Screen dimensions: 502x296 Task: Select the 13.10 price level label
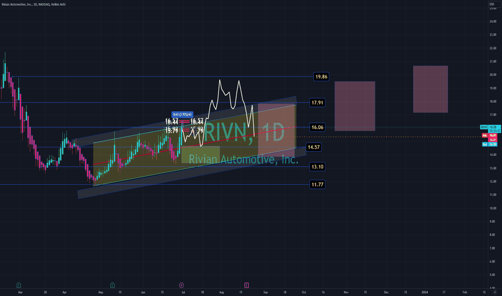(x=317, y=167)
